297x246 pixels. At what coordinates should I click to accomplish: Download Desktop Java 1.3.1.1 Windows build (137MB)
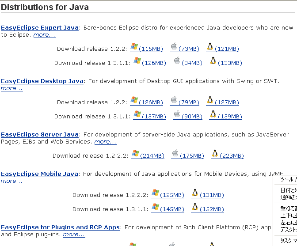click(150, 115)
